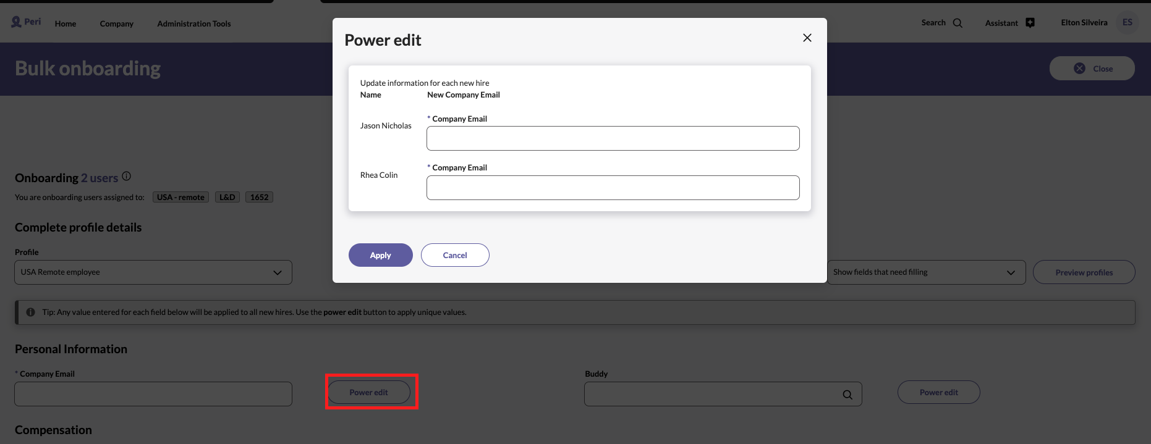Click the Close button's X icon
The width and height of the screenshot is (1151, 444).
tap(1079, 69)
